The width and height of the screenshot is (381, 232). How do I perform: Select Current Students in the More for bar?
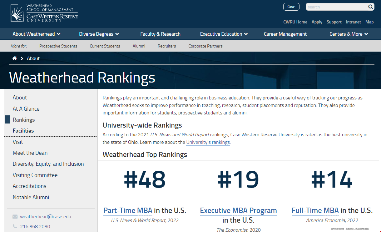click(x=105, y=46)
